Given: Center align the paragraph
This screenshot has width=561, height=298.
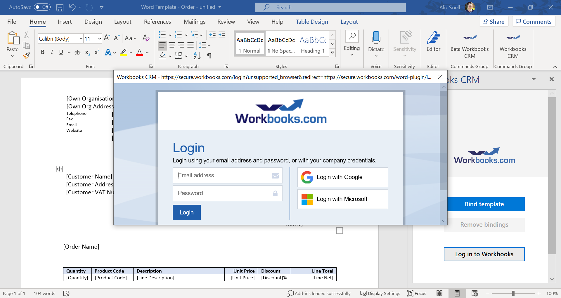Looking at the screenshot, I should [x=172, y=45].
